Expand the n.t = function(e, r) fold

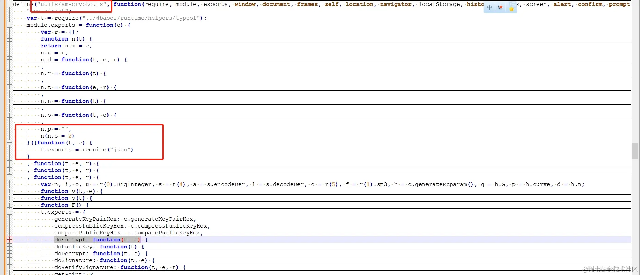pos(9,87)
